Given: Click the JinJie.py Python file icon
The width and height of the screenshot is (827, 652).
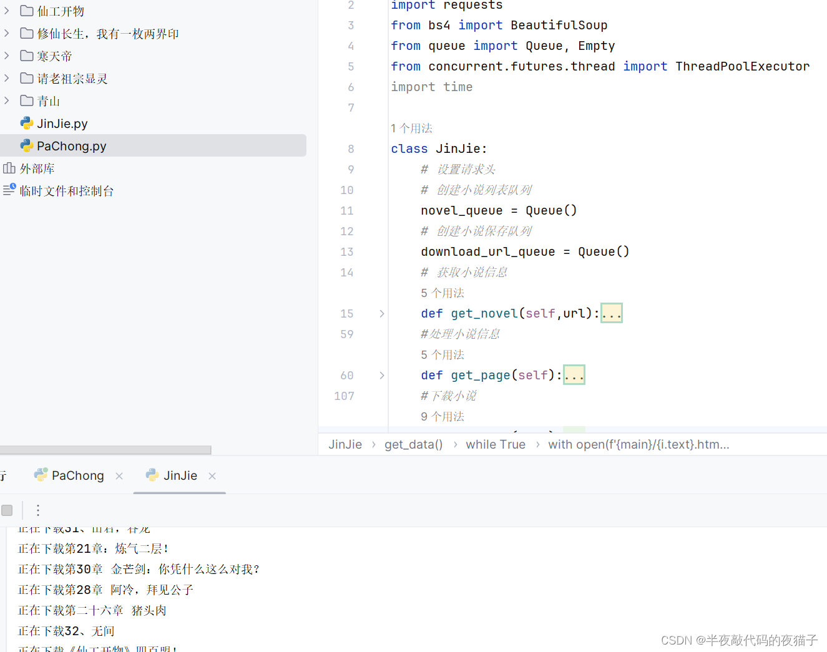Looking at the screenshot, I should click(27, 123).
